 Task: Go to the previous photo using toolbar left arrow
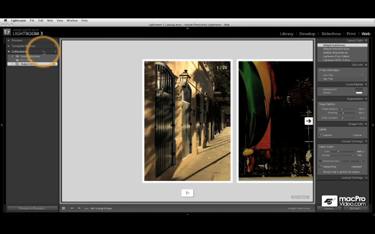[72, 208]
